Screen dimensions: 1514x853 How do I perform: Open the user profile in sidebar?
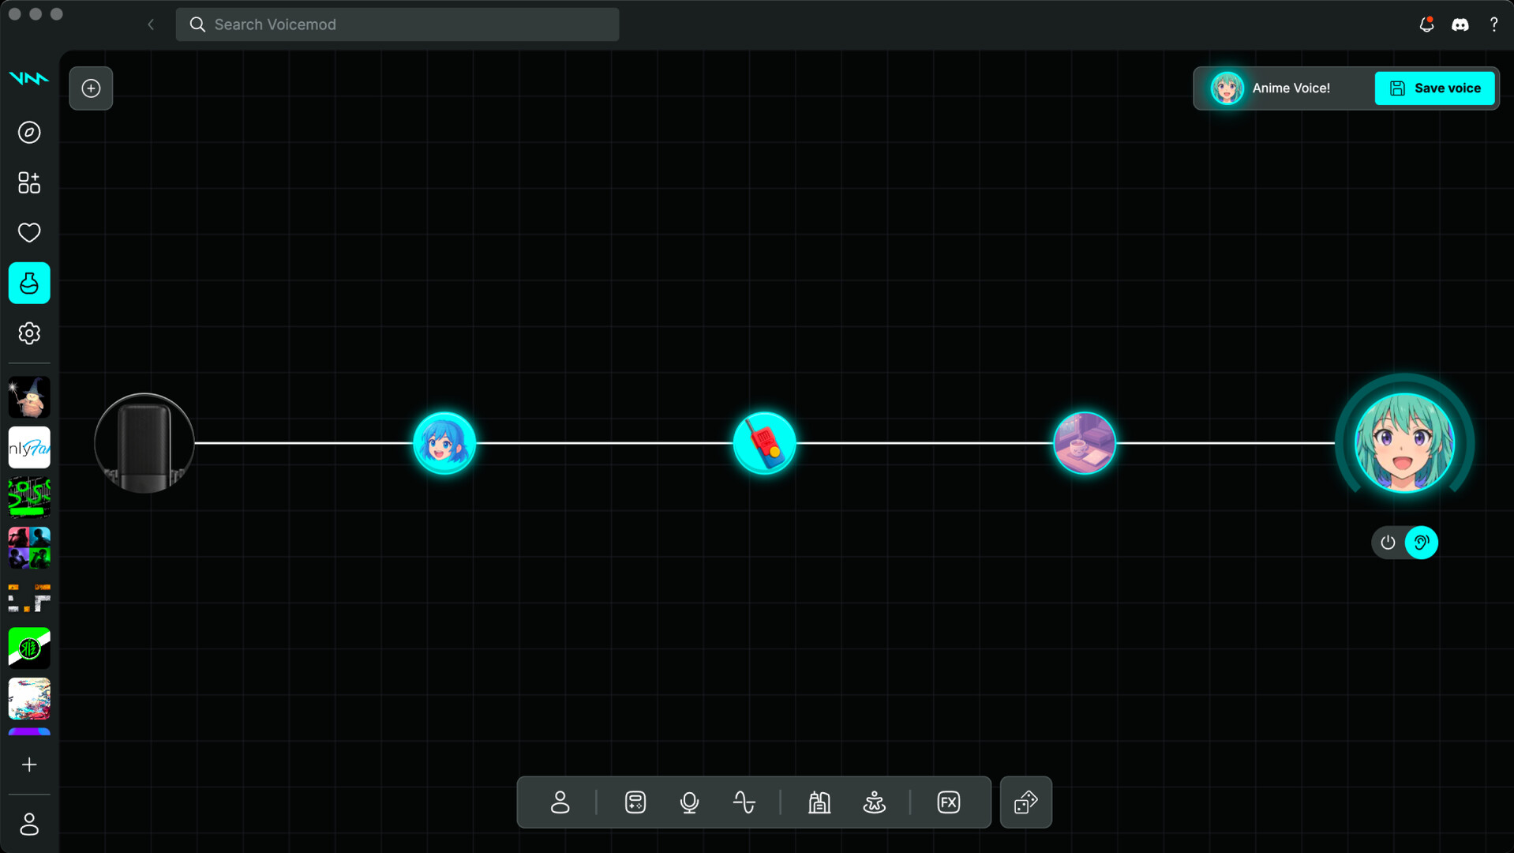tap(29, 824)
